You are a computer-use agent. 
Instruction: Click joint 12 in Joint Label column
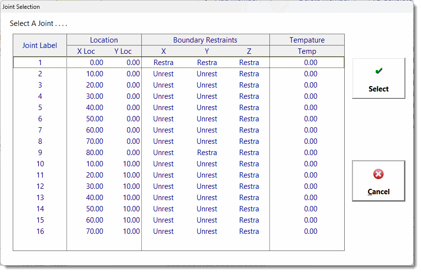(x=40, y=186)
